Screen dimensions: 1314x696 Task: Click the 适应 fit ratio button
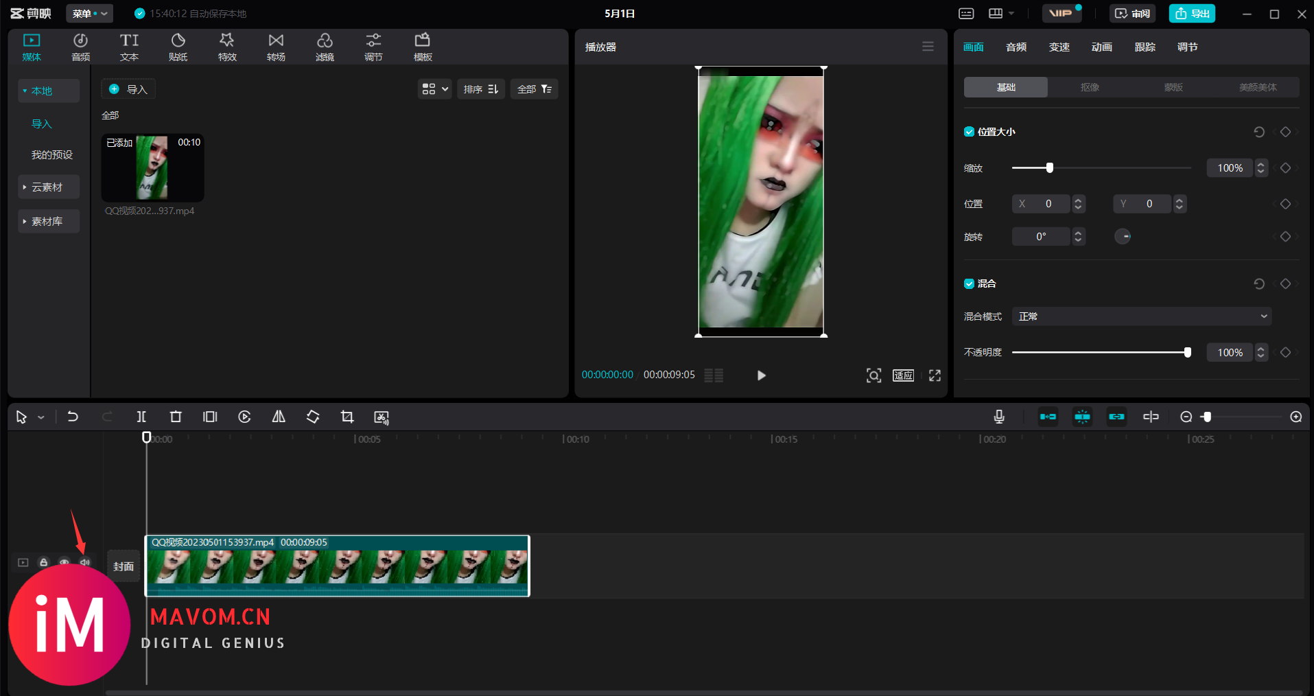coord(903,375)
